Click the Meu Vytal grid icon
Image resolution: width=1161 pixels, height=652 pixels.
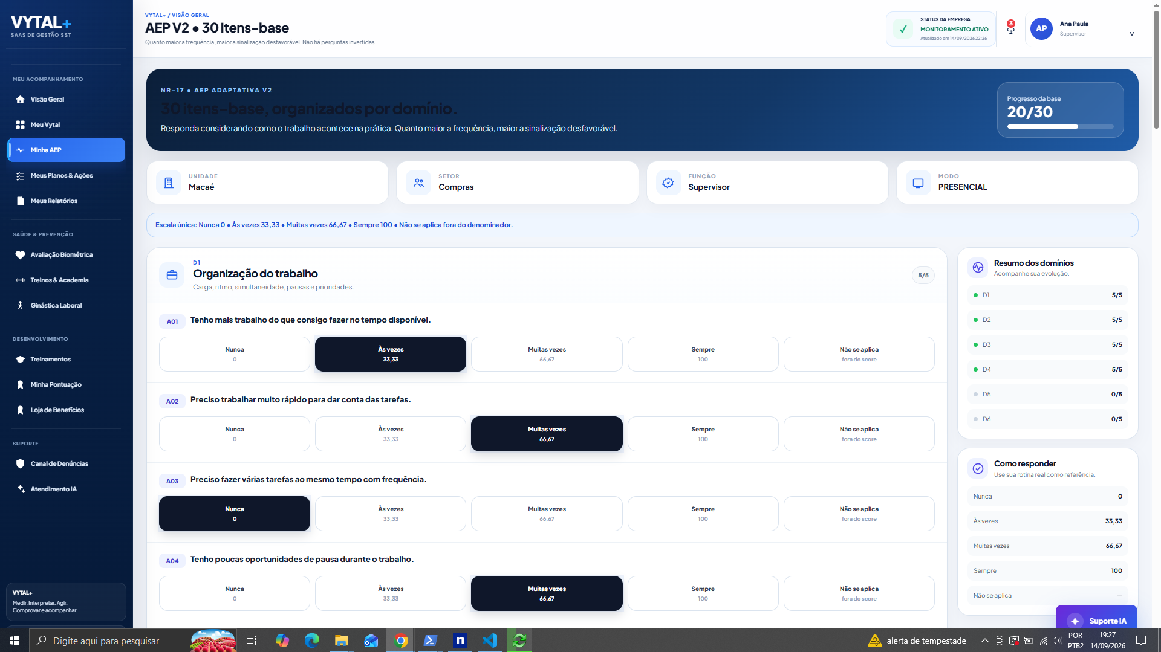pos(21,124)
